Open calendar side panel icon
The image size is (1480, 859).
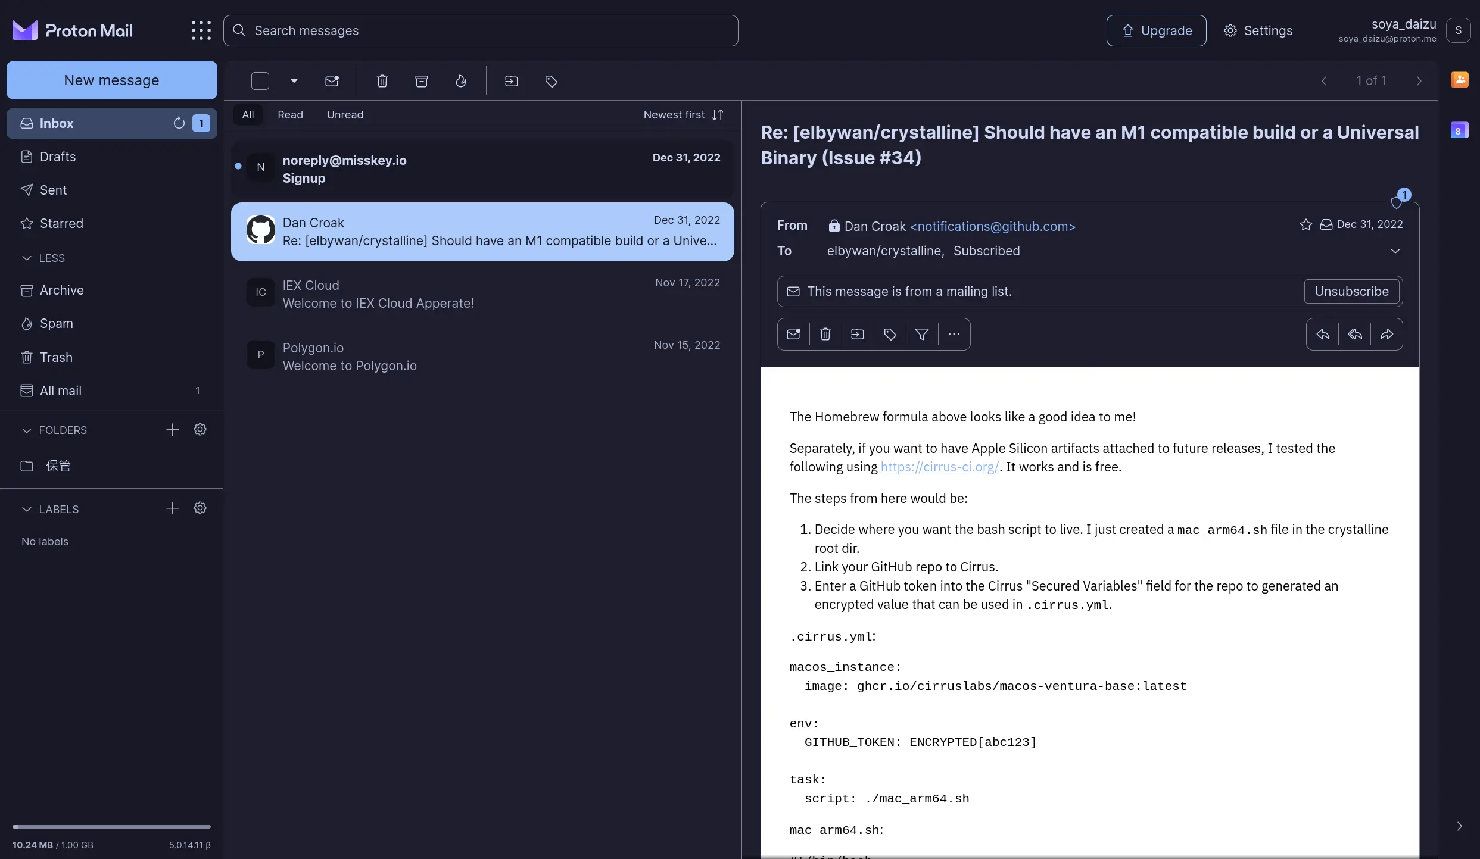pos(1459,130)
